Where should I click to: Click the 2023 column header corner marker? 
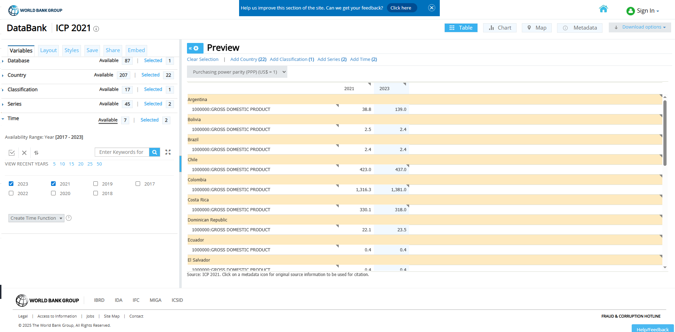tap(405, 84)
